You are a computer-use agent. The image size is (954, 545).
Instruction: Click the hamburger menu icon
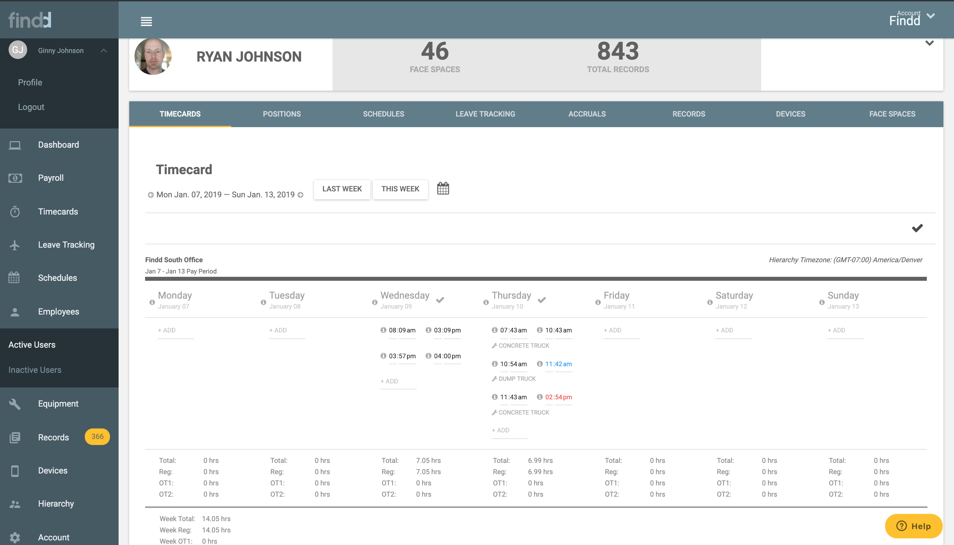[146, 21]
